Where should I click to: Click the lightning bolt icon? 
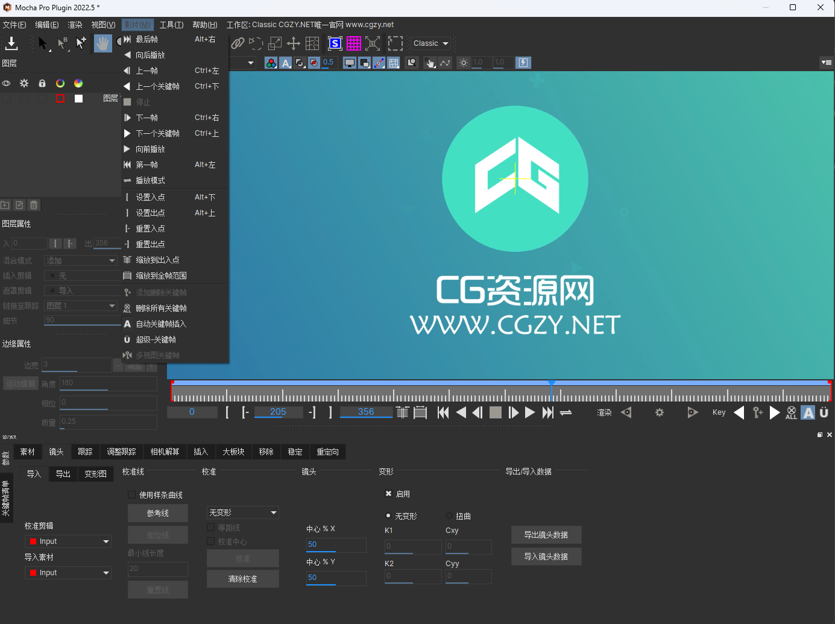[x=523, y=63]
